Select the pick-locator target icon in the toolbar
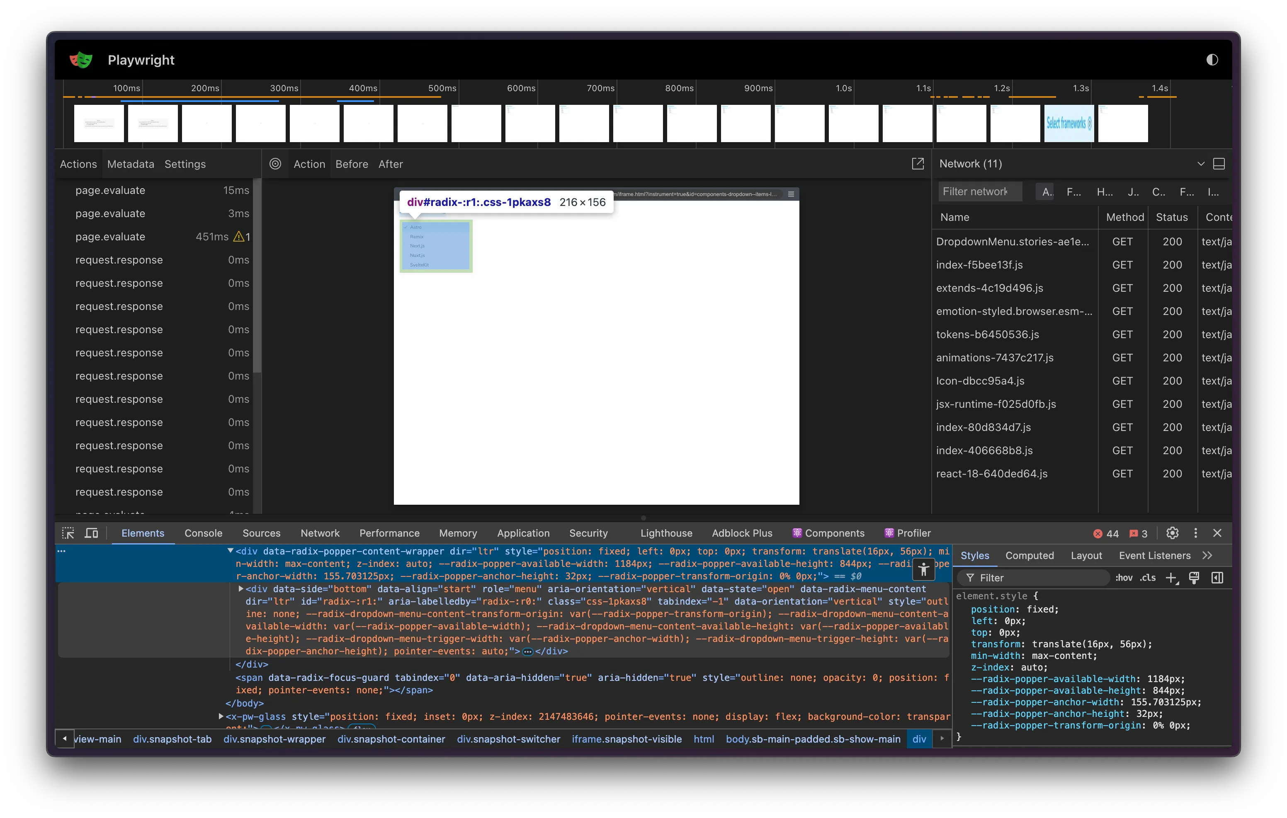 point(276,164)
